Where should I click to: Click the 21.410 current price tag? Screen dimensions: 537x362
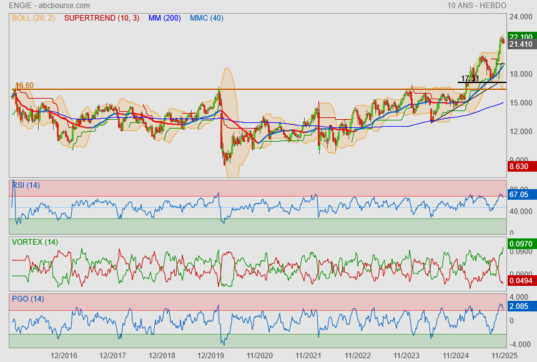point(521,44)
